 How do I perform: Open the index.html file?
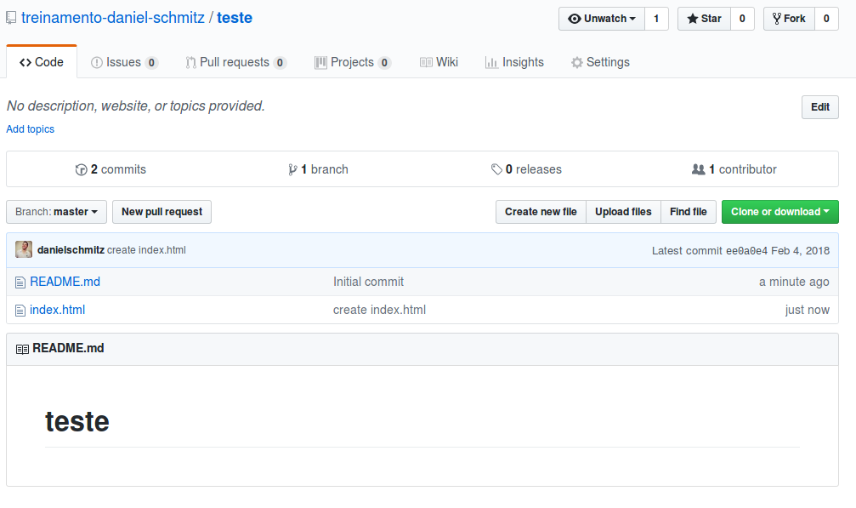click(57, 311)
